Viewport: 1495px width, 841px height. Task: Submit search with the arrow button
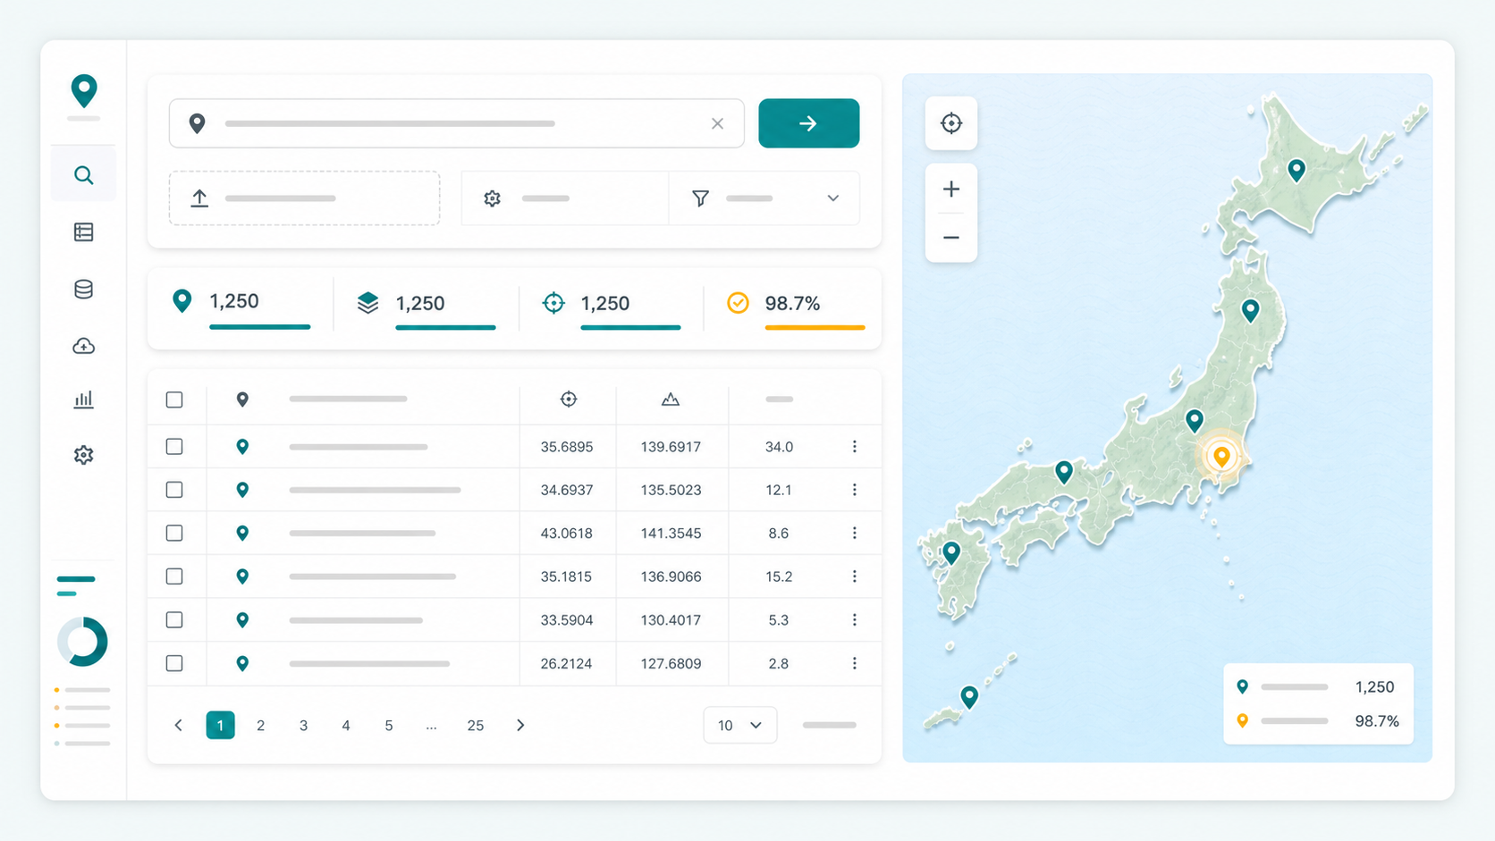(808, 123)
